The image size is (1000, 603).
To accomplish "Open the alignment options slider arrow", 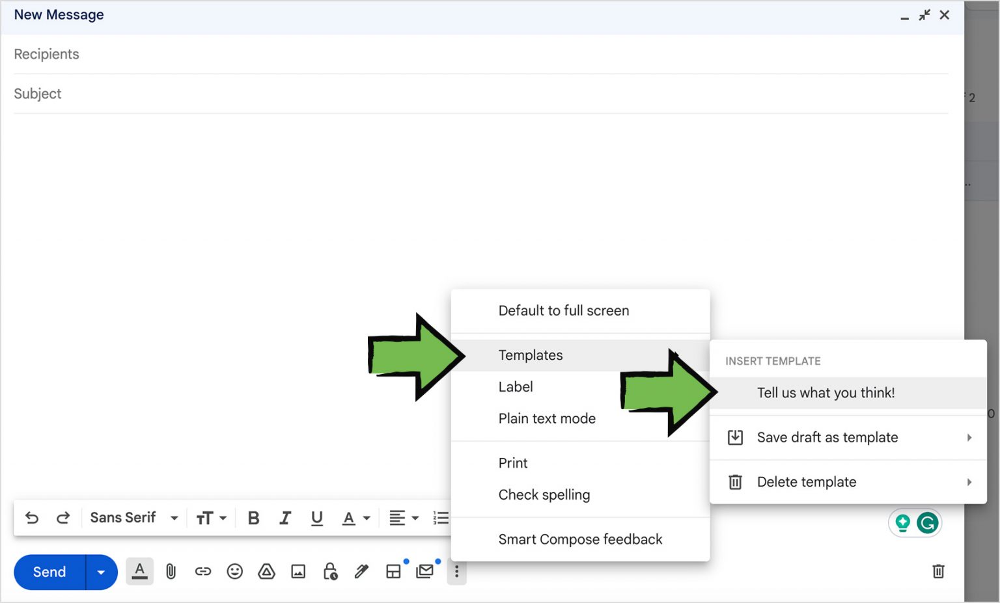I will [415, 517].
